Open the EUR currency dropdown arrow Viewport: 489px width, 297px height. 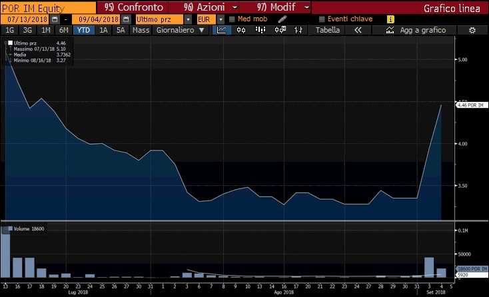221,19
